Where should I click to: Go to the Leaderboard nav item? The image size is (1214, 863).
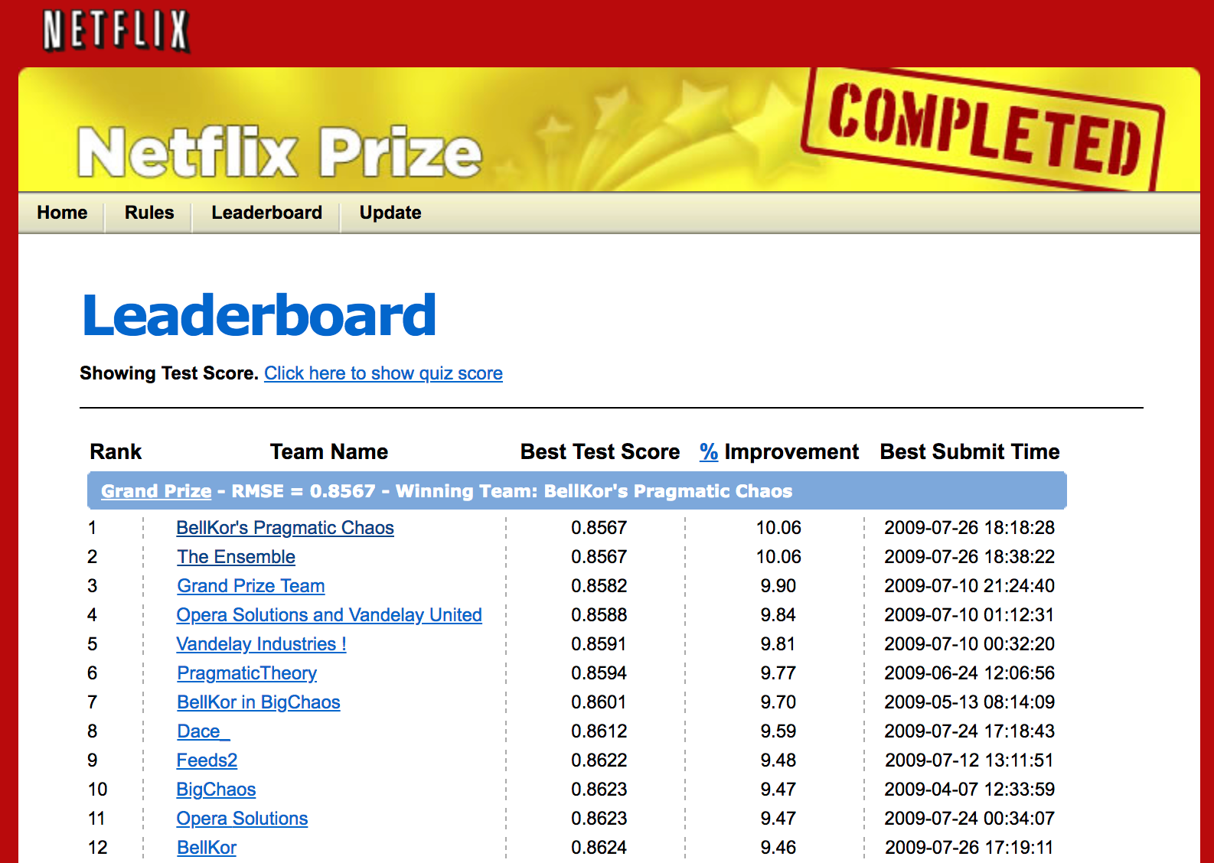pos(266,213)
